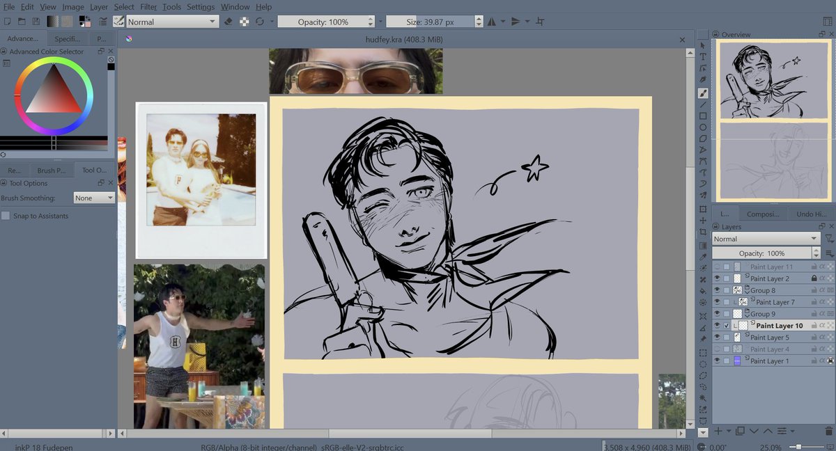Screen dimensions: 836x451
Task: Create a new document from toolbar
Action: (x=6, y=22)
